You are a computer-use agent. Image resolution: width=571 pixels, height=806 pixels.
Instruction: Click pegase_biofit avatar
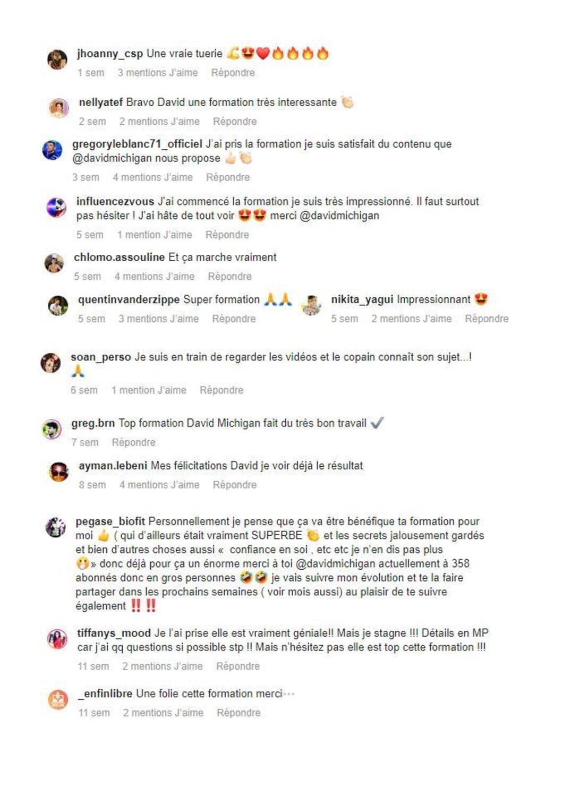tap(55, 527)
